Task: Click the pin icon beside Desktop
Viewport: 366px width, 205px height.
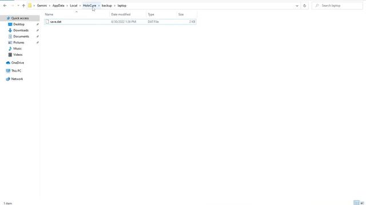Action: coord(38,24)
